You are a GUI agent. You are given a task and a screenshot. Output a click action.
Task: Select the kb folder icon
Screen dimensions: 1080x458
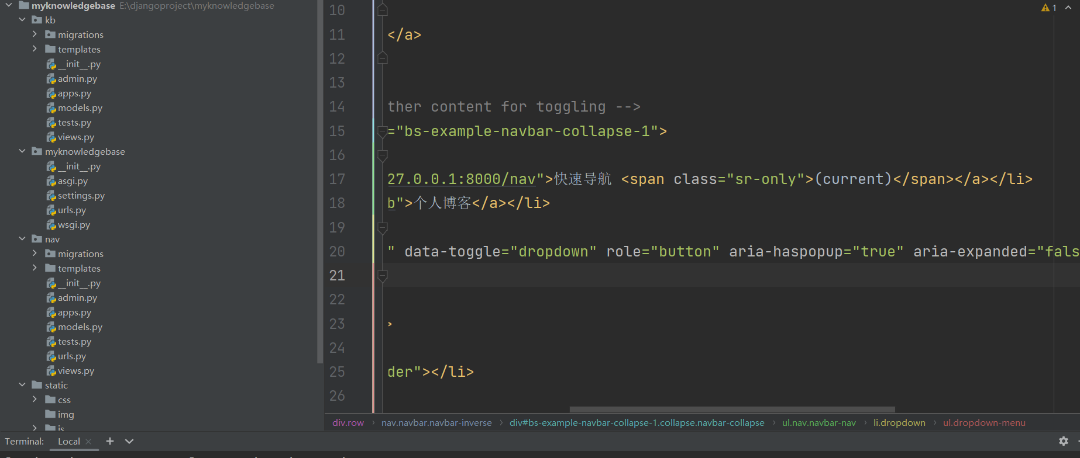coord(37,20)
